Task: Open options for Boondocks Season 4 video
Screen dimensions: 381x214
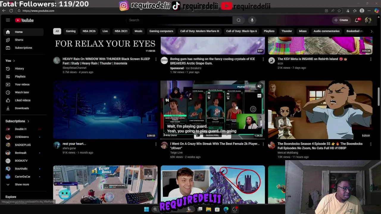Action: tap(371, 144)
